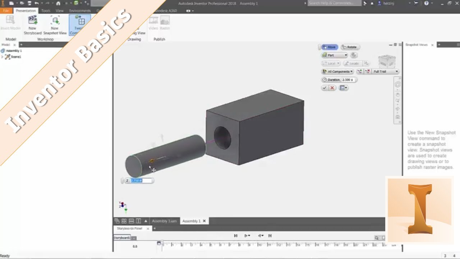This screenshot has height=259, width=460.
Task: Open the play forward options dropdown arrow
Action: 249,236
